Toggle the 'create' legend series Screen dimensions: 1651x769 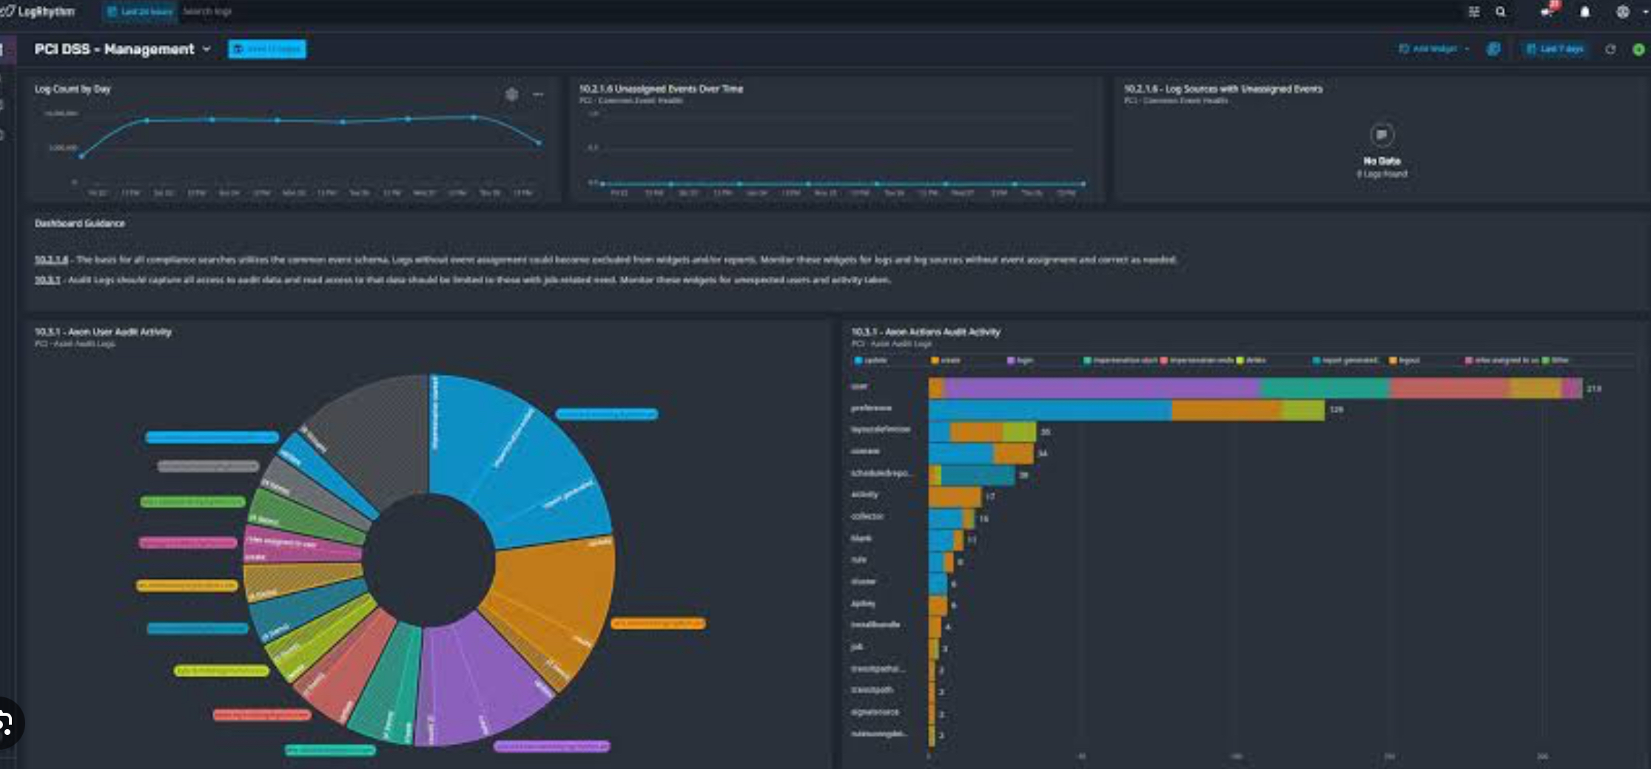click(946, 361)
